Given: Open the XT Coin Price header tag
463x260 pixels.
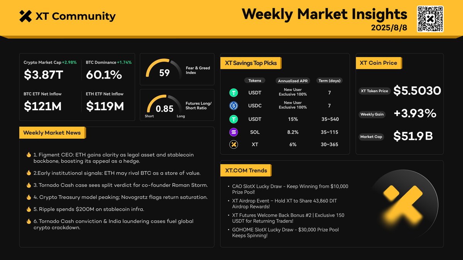Looking at the screenshot, I should click(379, 63).
